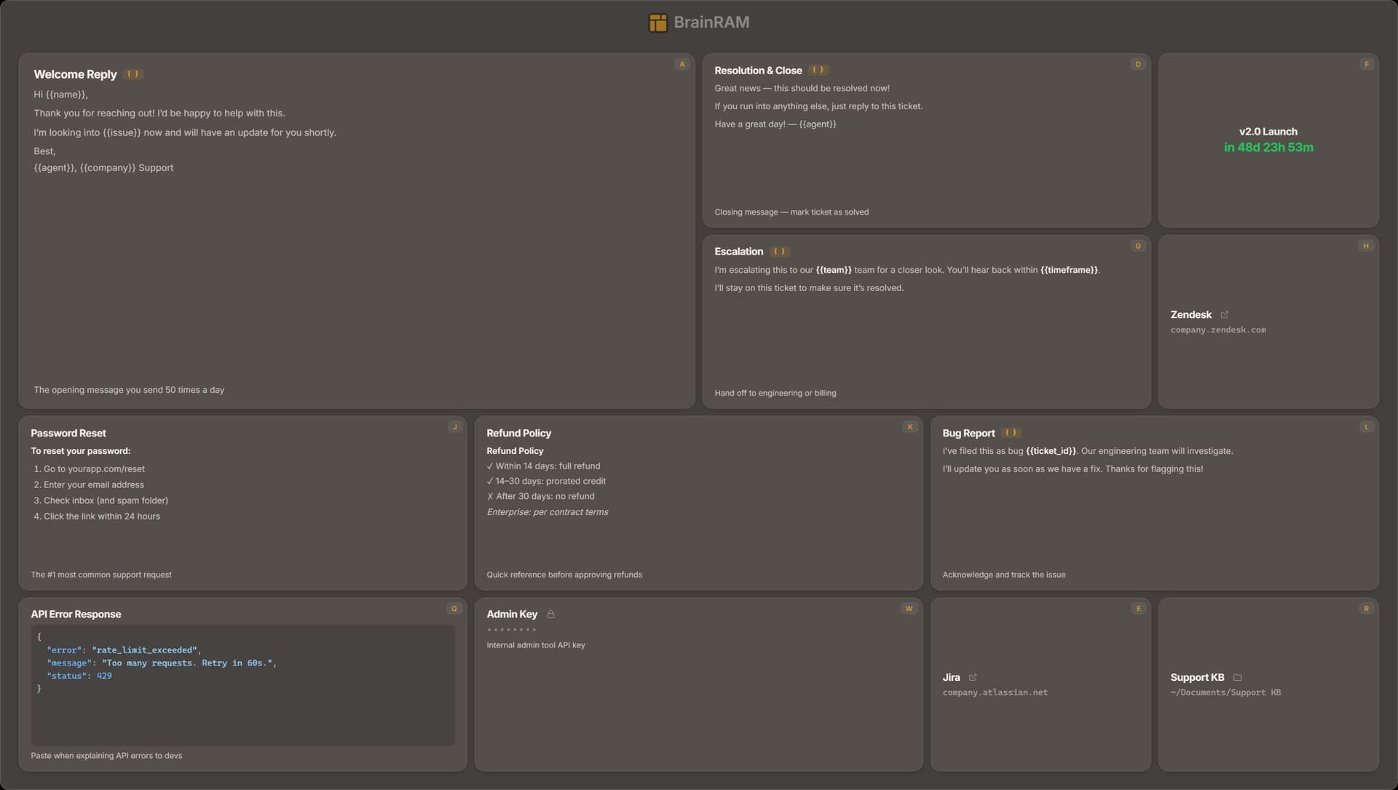
Task: Click the H shortcut badge on Zendesk card
Action: 1366,246
